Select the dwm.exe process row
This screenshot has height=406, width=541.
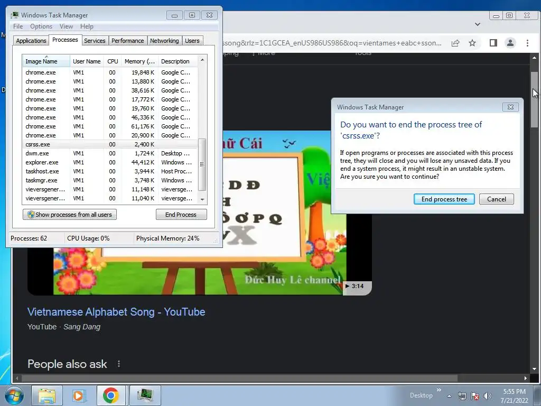pyautogui.click(x=110, y=153)
